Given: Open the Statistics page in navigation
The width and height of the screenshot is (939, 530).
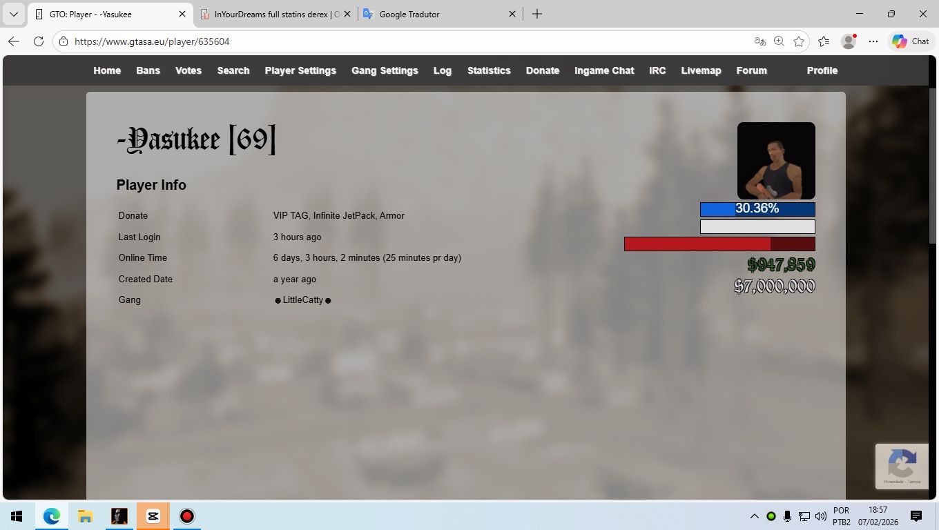Looking at the screenshot, I should point(489,70).
